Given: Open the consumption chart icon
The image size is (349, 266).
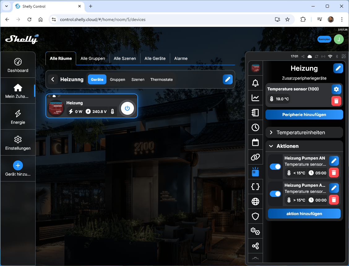Looking at the screenshot, I should (x=255, y=98).
